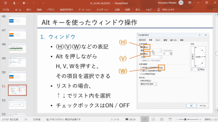Start Slide Show from status bar icon
218x122 pixels.
(170, 119)
